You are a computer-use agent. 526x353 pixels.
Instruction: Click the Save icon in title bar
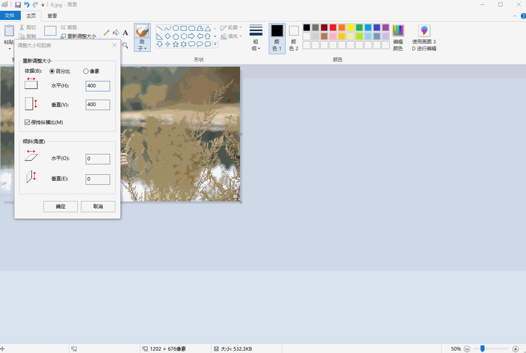(18, 5)
